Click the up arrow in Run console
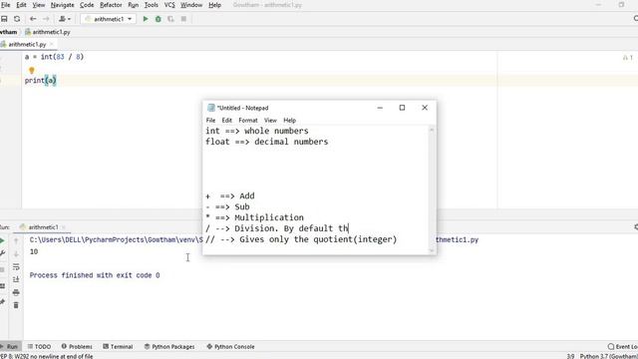638x359 pixels. pos(16,241)
